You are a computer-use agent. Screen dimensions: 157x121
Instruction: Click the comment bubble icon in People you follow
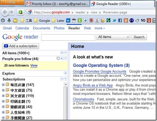pos(58,58)
